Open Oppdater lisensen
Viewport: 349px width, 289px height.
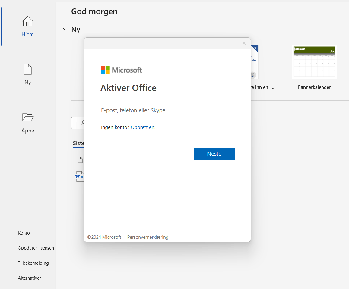coord(36,248)
